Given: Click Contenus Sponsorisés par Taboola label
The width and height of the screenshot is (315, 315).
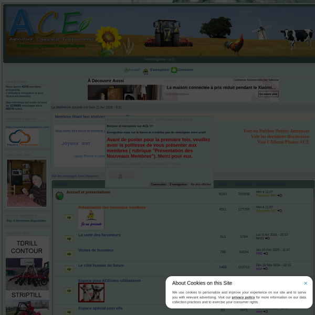Looking at the screenshot, I should 256,80.
